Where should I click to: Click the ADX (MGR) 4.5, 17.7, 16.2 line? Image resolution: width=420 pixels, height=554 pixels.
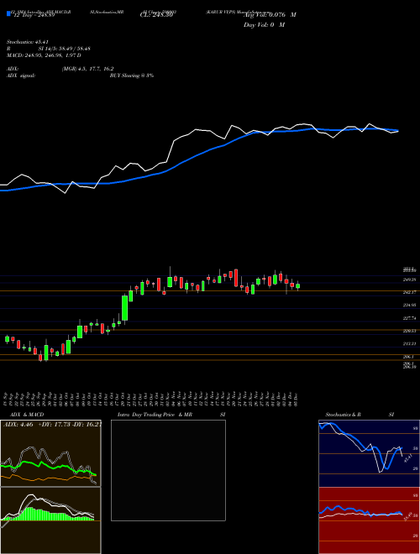[x=60, y=69]
